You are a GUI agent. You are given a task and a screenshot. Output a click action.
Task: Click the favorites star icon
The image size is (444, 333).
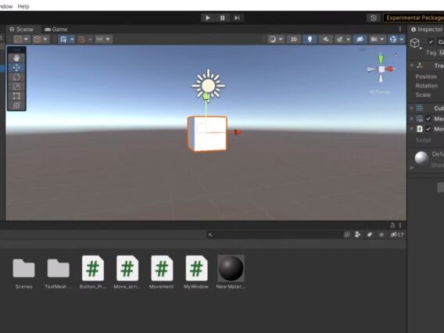(381, 235)
